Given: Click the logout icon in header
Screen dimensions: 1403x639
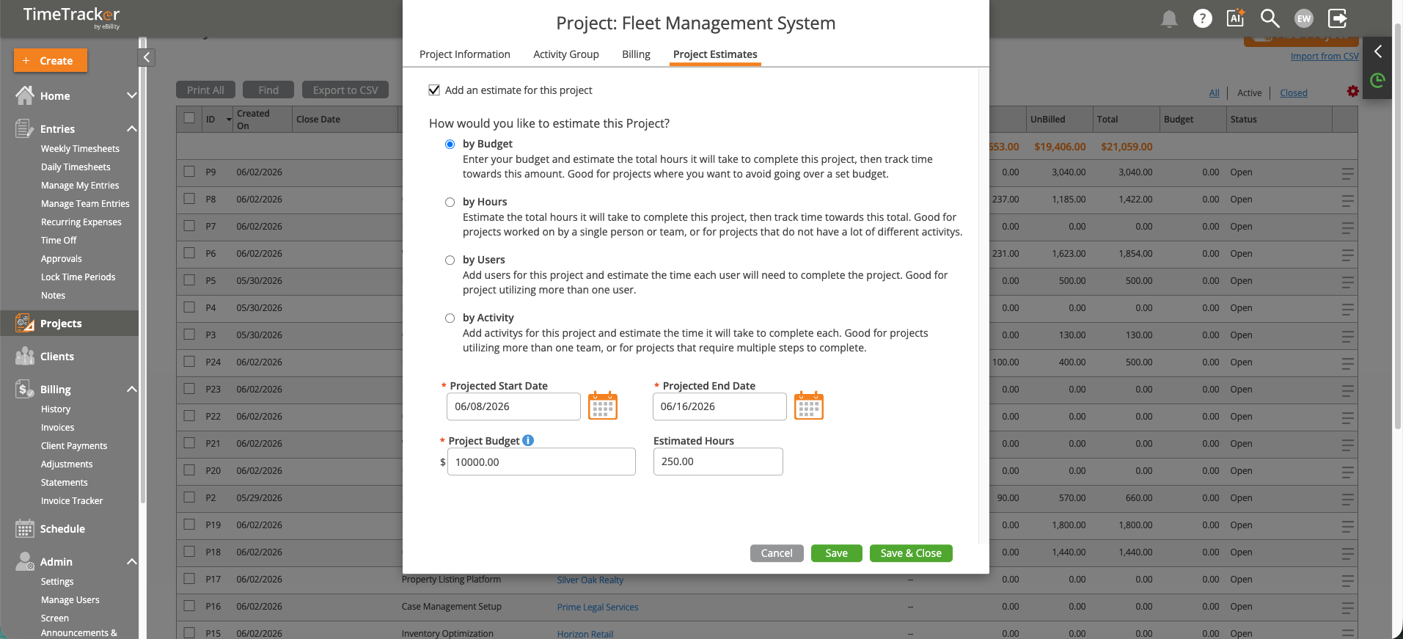Looking at the screenshot, I should click(x=1338, y=18).
